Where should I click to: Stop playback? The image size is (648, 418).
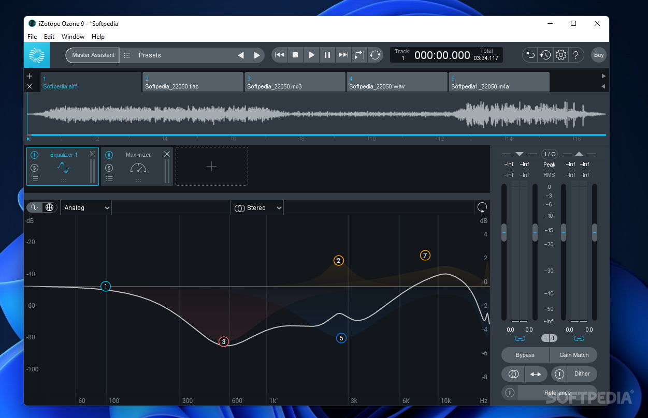295,55
